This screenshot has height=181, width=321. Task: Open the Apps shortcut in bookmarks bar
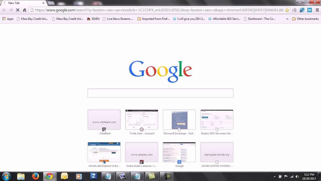(x=8, y=19)
